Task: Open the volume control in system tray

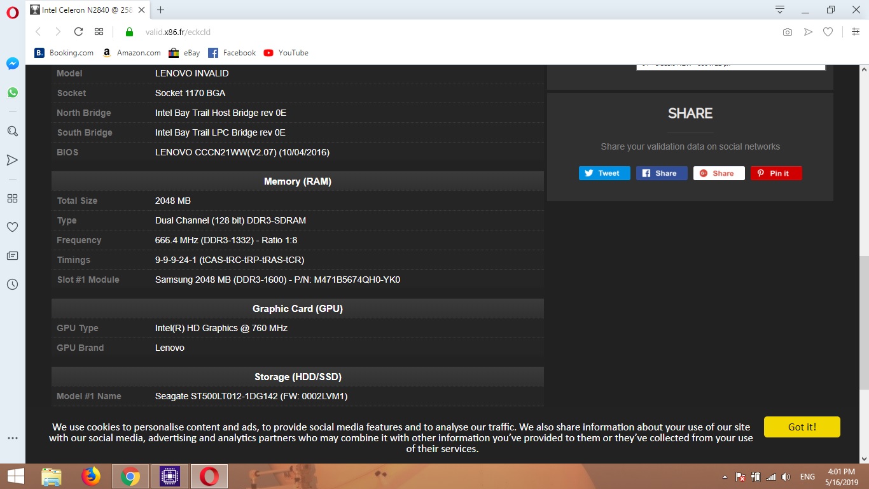Action: pyautogui.click(x=786, y=477)
